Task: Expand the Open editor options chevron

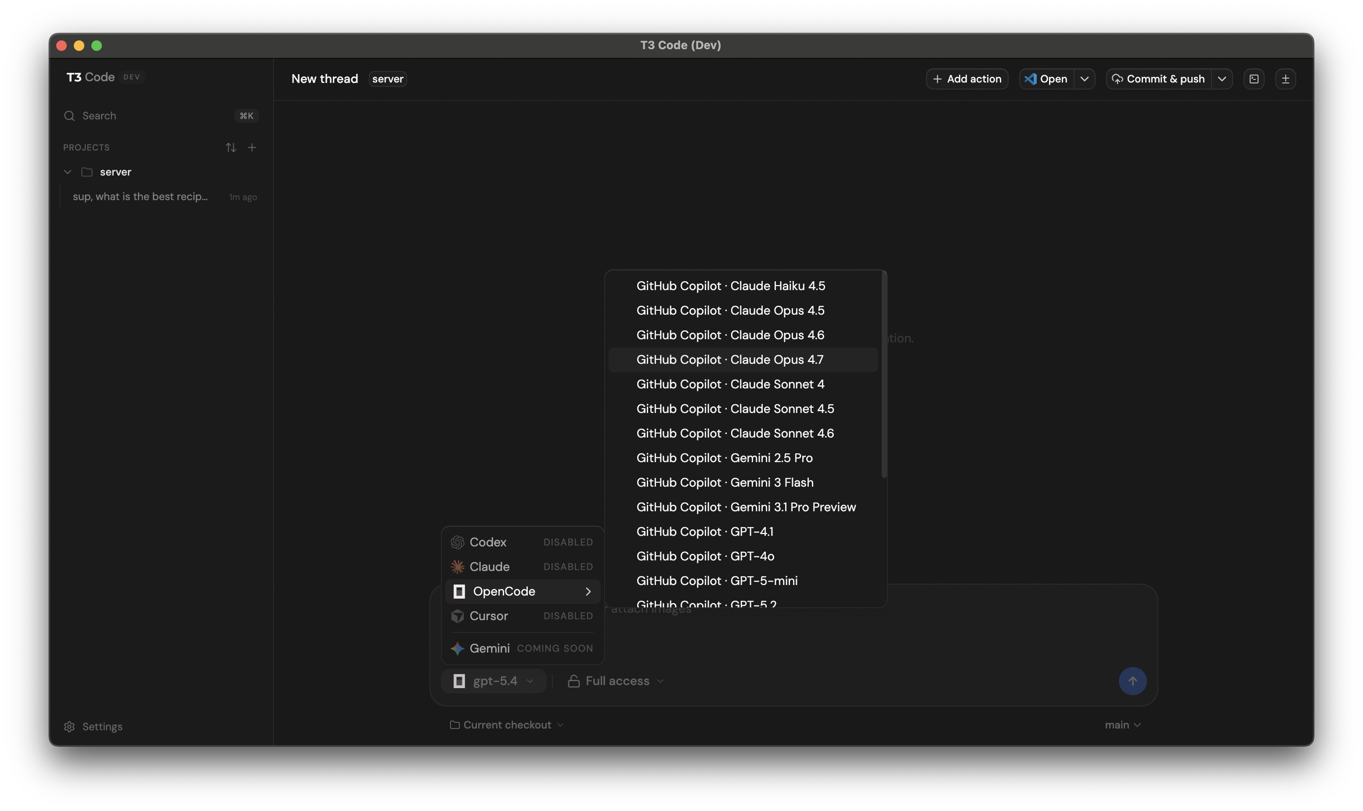Action: click(x=1085, y=79)
